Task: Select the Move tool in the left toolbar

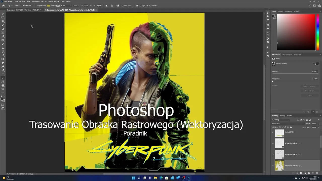Action: pos(3,14)
